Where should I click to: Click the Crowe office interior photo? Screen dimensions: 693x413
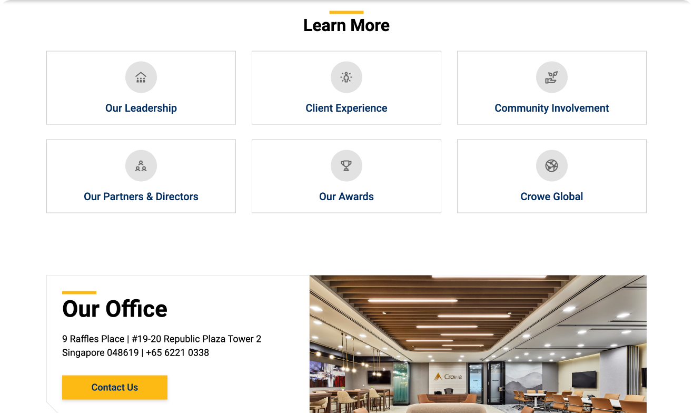[x=478, y=344]
